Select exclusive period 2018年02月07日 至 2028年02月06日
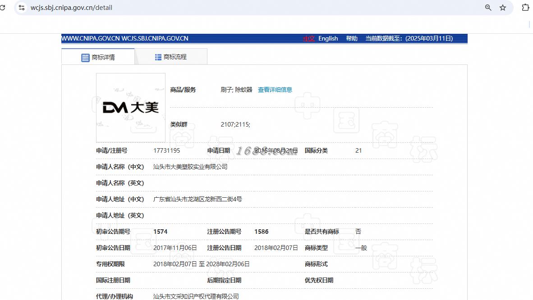 click(x=201, y=264)
